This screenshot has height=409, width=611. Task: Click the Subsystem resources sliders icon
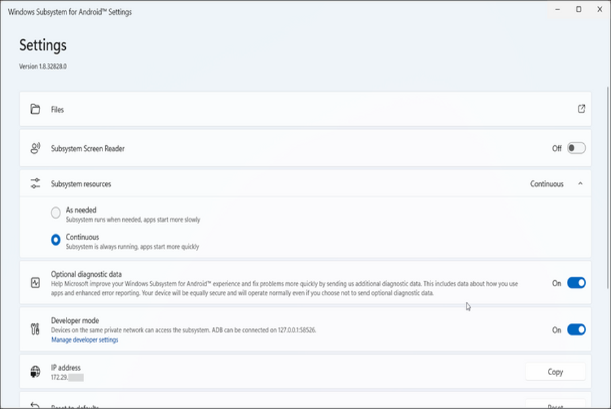[x=35, y=184]
